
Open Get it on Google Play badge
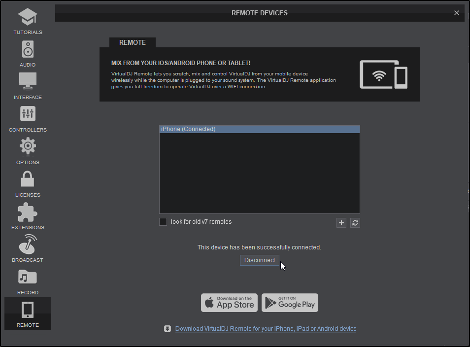pos(290,303)
